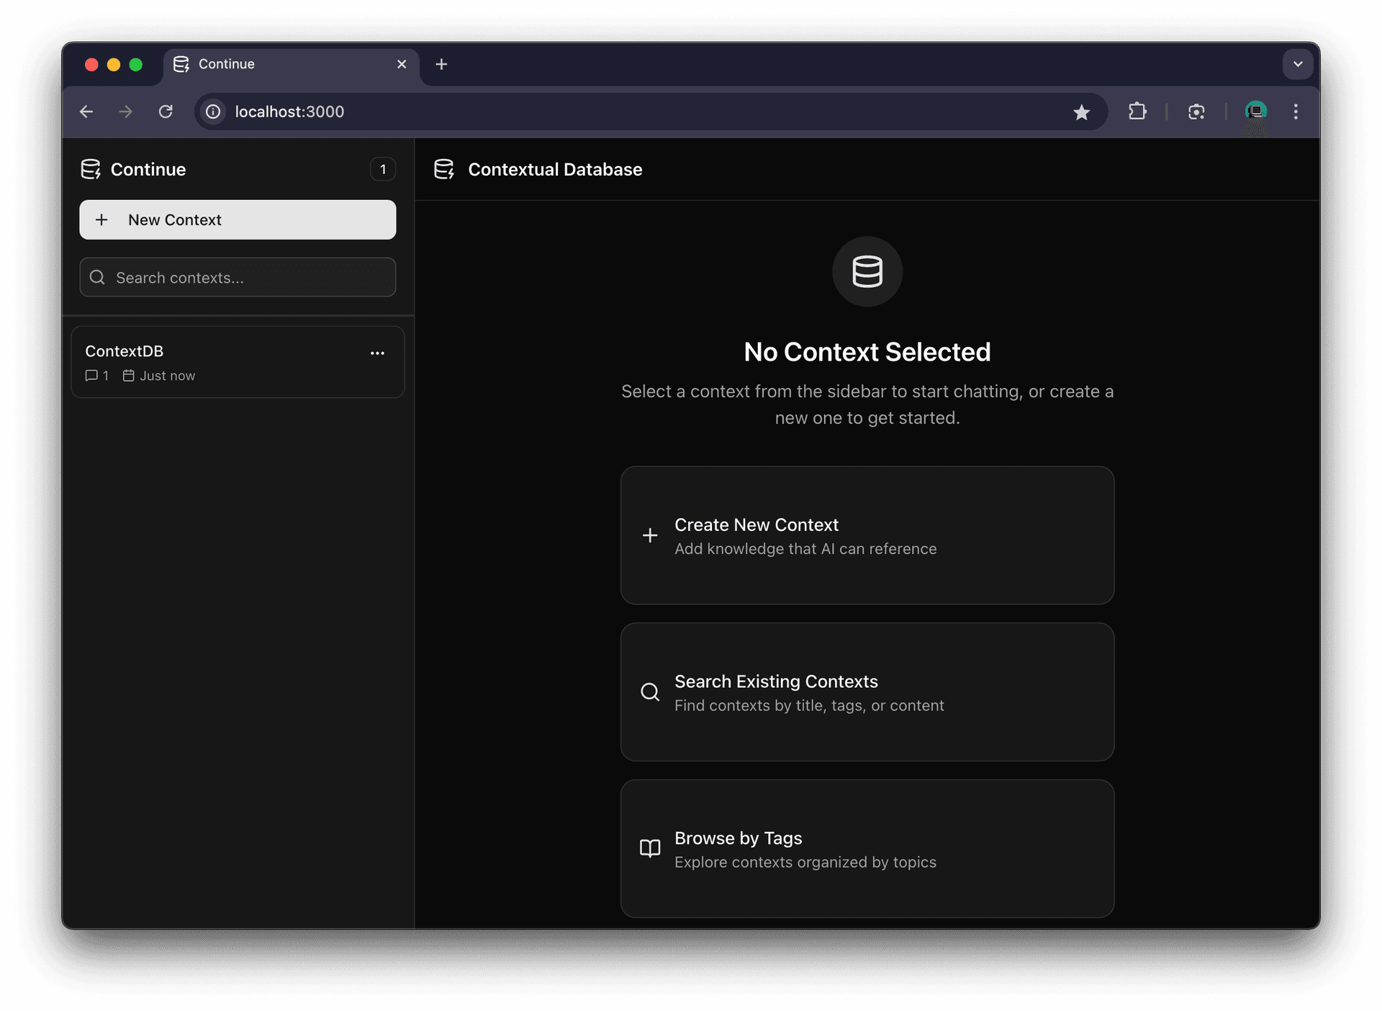This screenshot has width=1382, height=1011.
Task: Bookmark the page via the star icon
Action: click(1083, 112)
